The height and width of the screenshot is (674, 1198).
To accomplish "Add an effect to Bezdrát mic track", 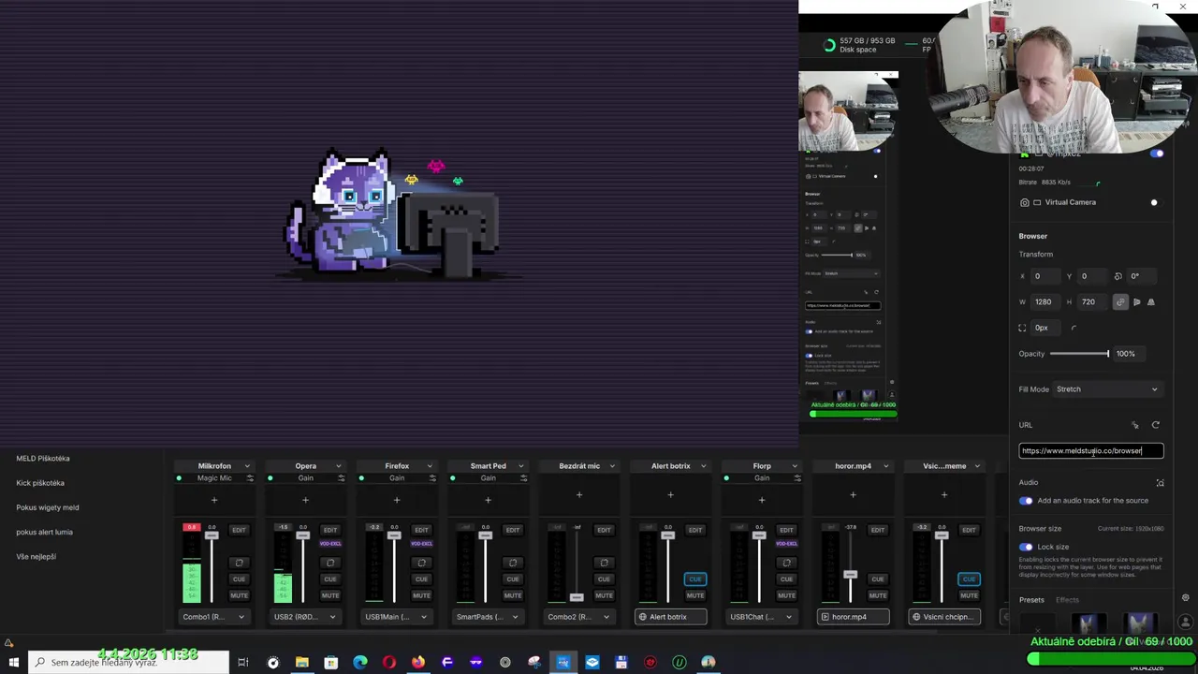I will [579, 495].
